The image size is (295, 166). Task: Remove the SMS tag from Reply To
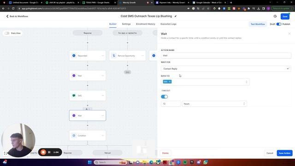tap(170, 82)
